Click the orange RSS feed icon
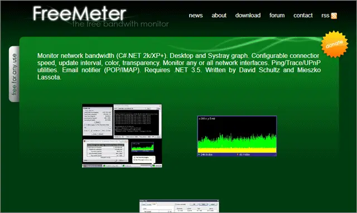The height and width of the screenshot is (213, 357). tap(334, 16)
